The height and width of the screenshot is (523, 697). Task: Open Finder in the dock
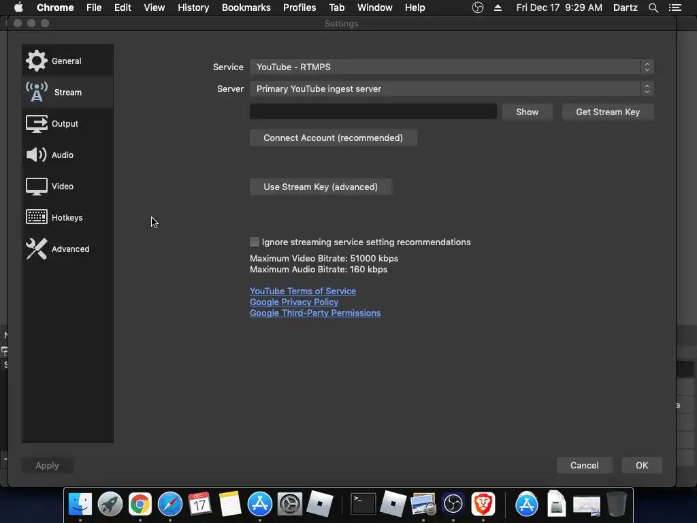click(80, 505)
